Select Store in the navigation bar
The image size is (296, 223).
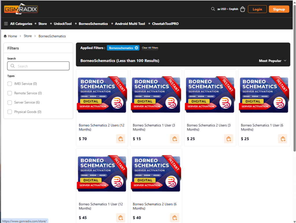42,24
